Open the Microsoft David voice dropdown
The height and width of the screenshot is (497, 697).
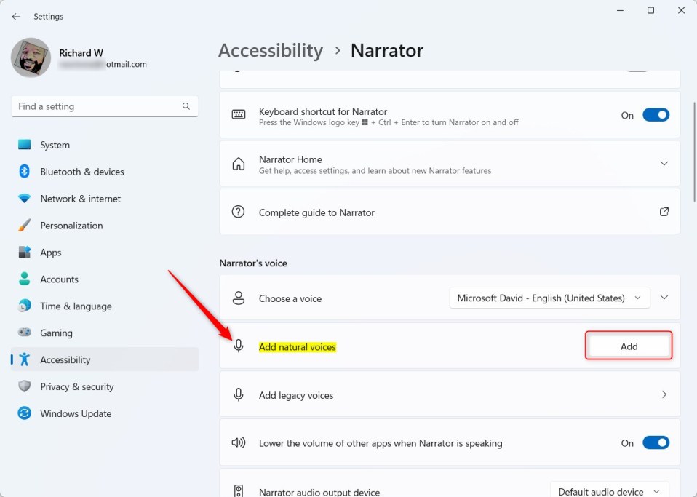[550, 298]
